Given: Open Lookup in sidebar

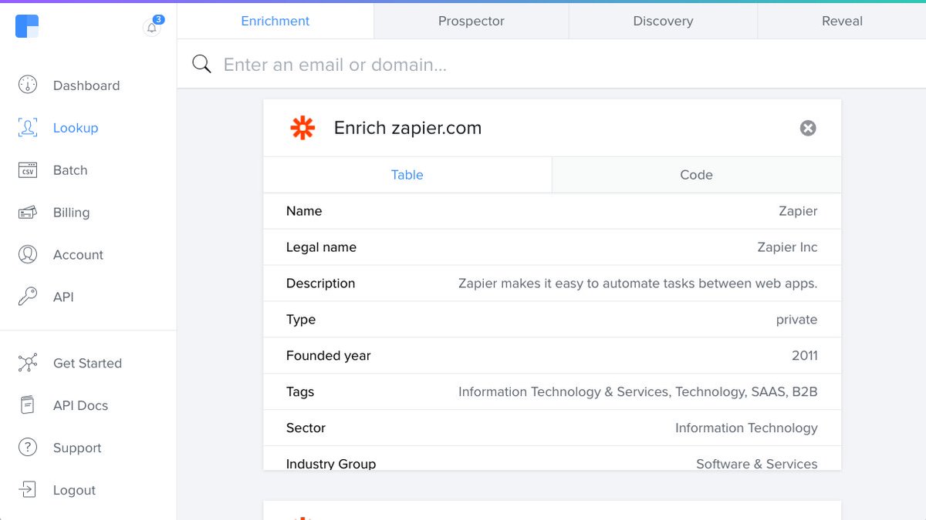Looking at the screenshot, I should click(76, 128).
